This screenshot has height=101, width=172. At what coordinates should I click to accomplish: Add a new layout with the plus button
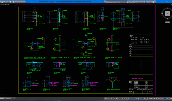point(14,98)
